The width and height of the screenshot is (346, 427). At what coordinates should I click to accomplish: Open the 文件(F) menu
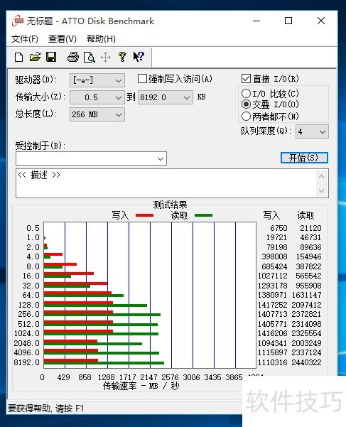25,39
